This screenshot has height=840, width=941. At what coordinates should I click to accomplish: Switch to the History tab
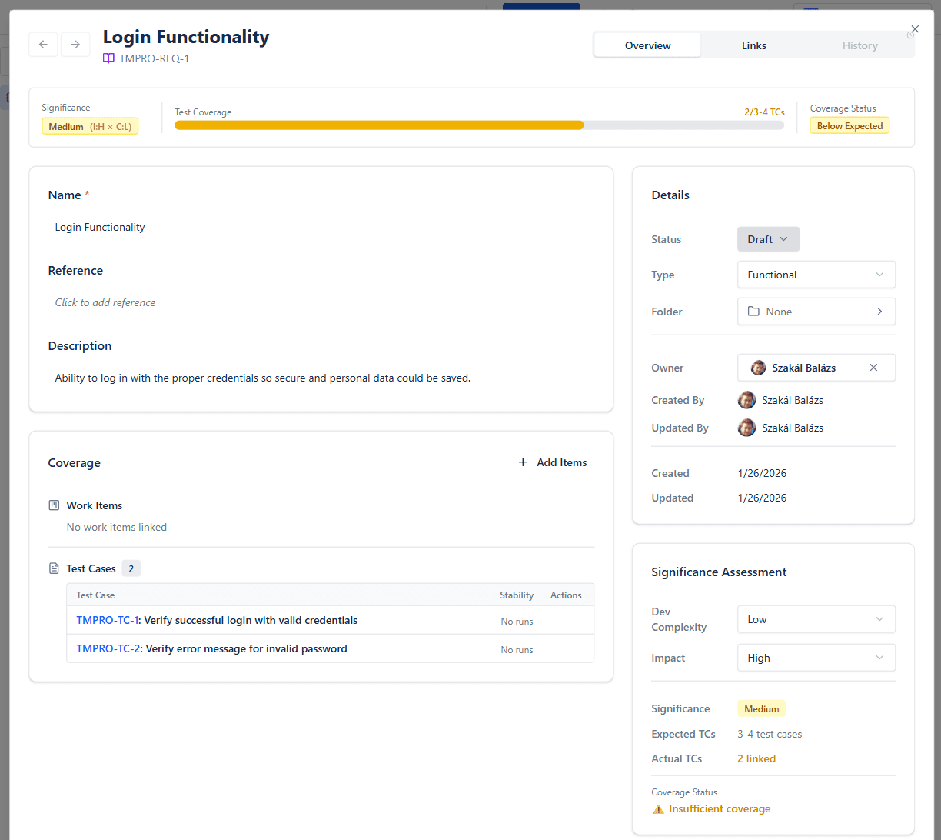pyautogui.click(x=860, y=45)
